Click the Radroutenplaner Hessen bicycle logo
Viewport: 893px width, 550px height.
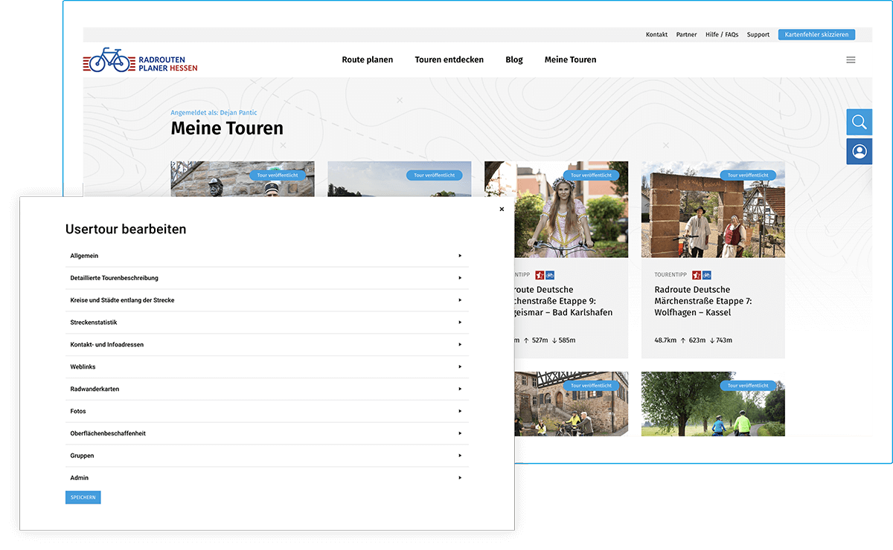[x=140, y=60]
